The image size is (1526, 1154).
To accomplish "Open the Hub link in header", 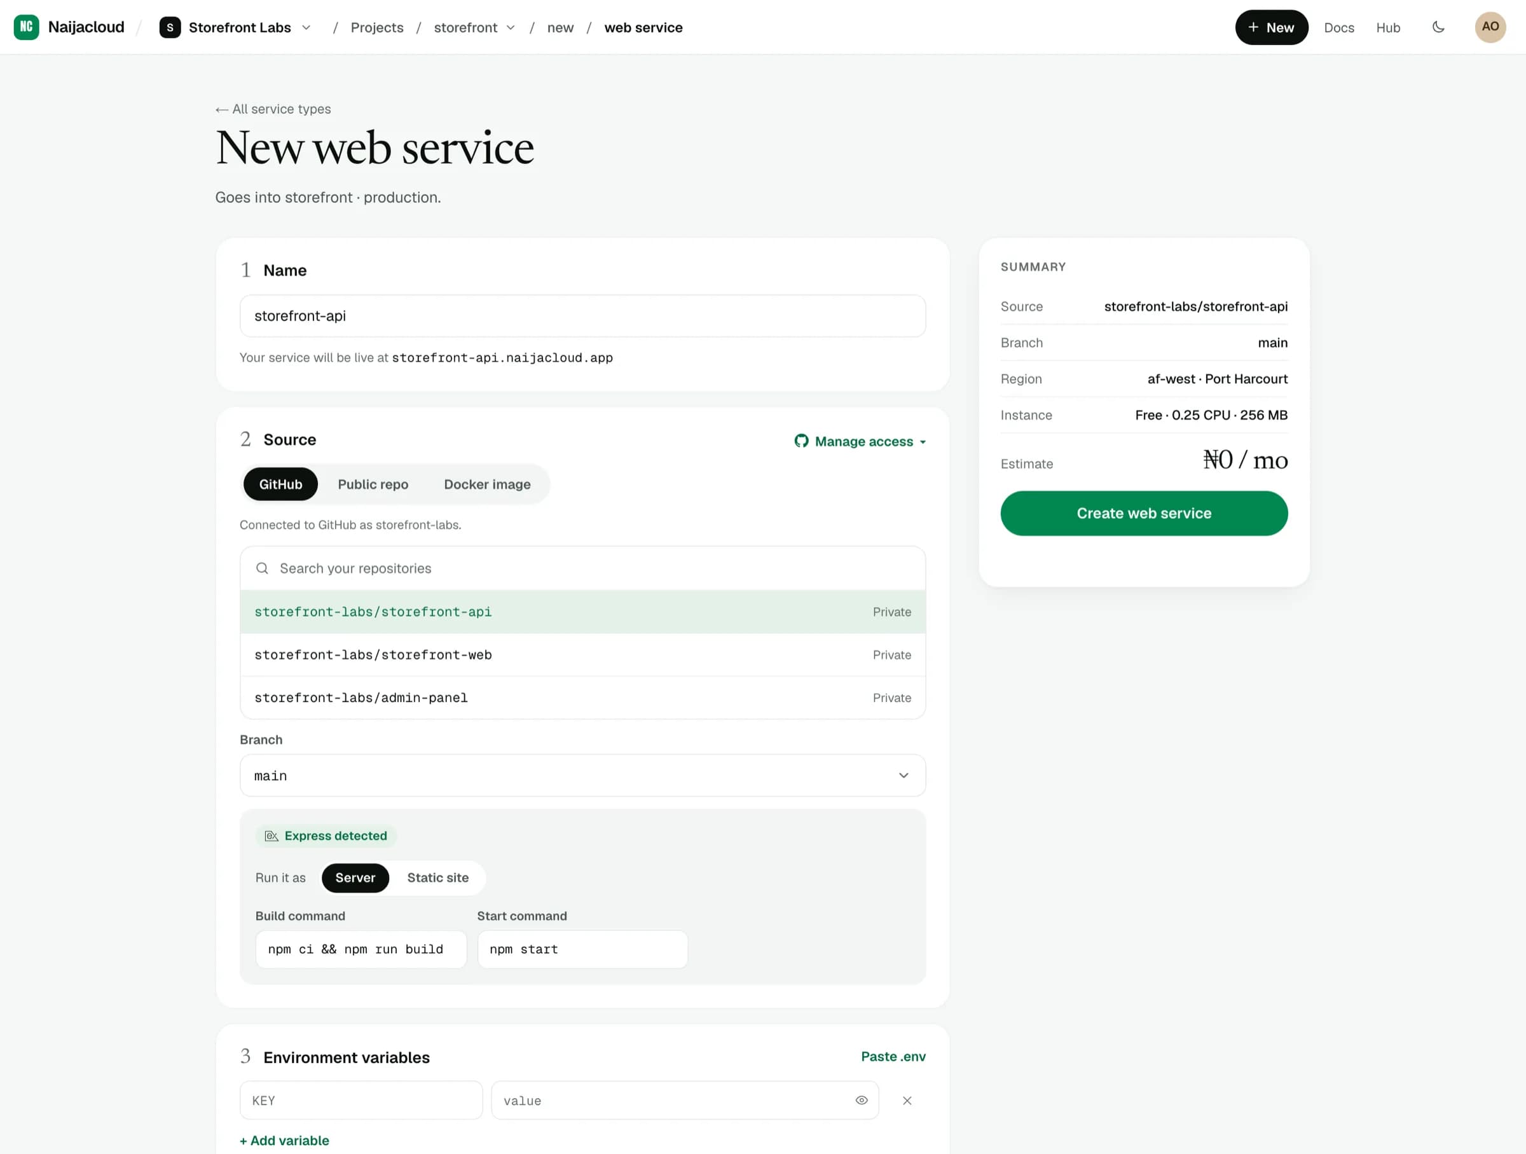I will [x=1388, y=27].
